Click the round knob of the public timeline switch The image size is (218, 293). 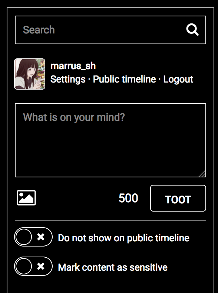click(x=24, y=237)
